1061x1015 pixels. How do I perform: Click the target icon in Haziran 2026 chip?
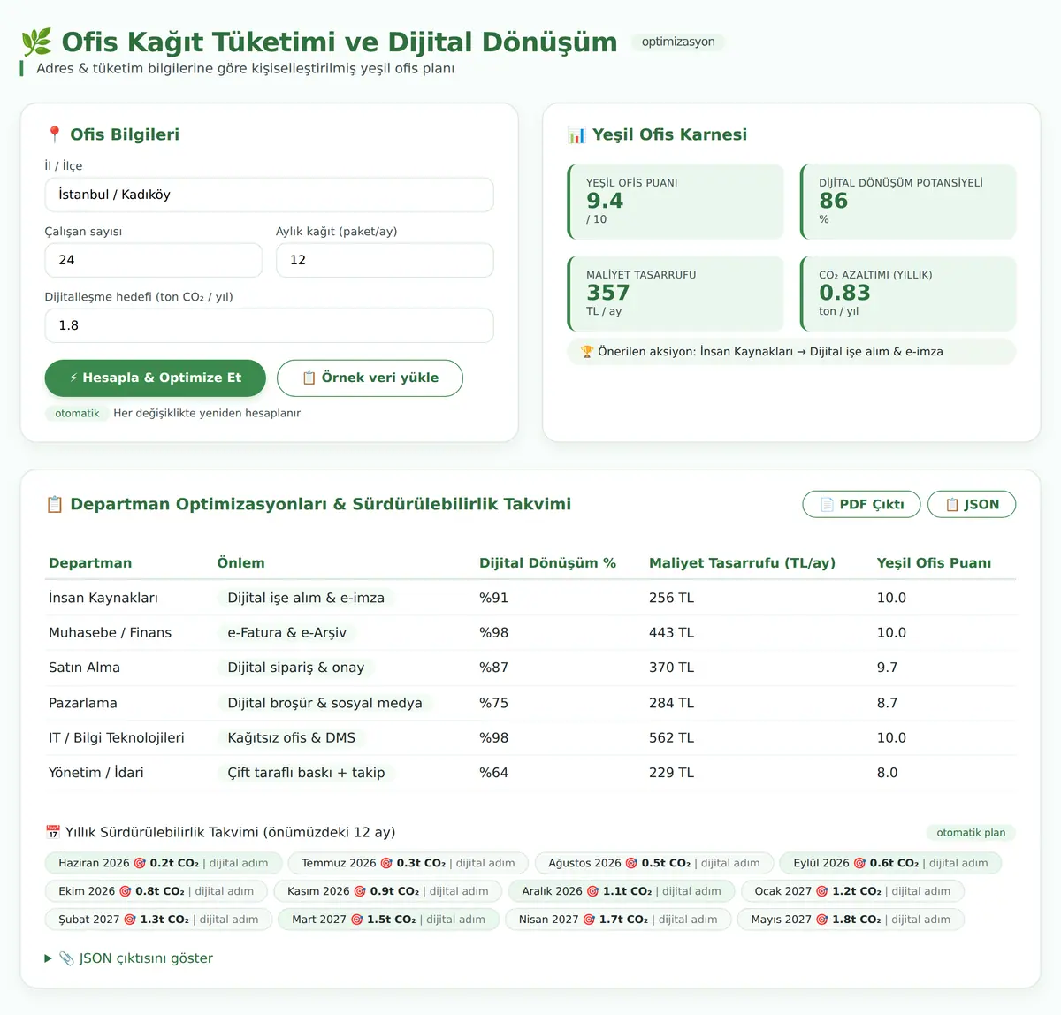140,863
